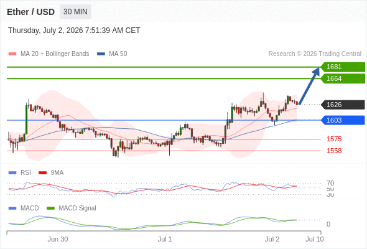Click the red 9MA legend swatch
This screenshot has width=367, height=249.
pyautogui.click(x=42, y=173)
